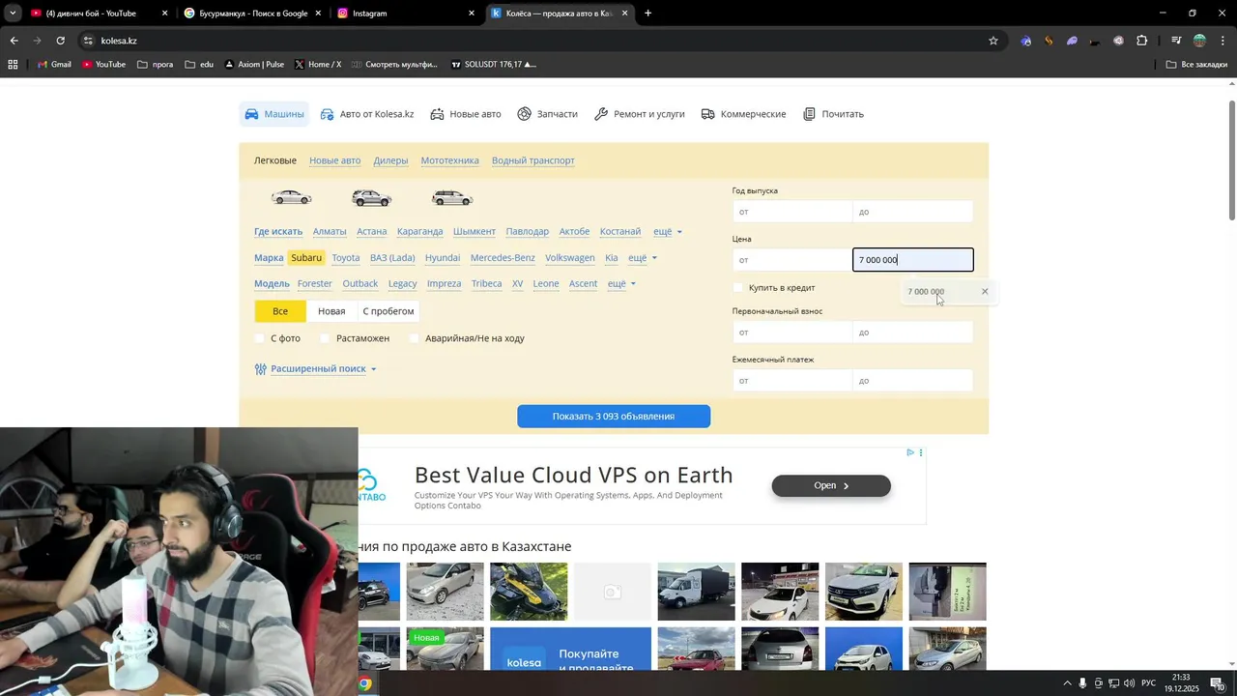Go to Запчасти section
The height and width of the screenshot is (696, 1237).
point(547,114)
